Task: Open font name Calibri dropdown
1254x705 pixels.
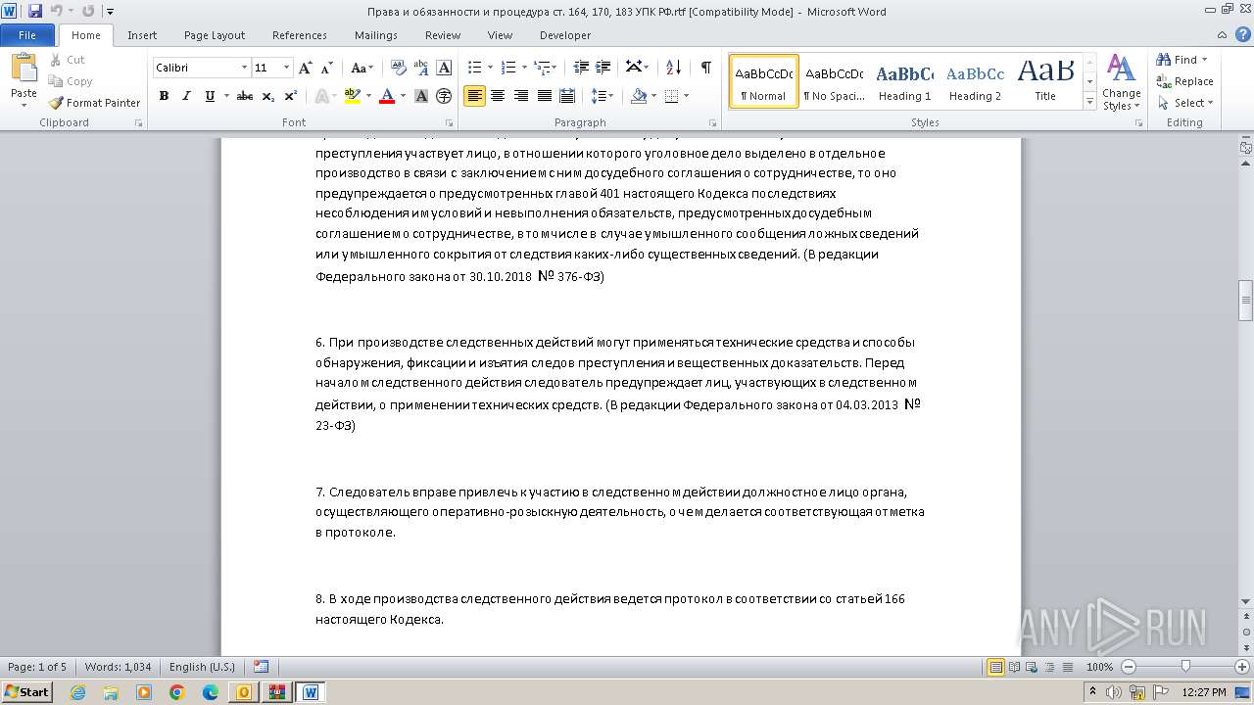Action: pyautogui.click(x=244, y=68)
